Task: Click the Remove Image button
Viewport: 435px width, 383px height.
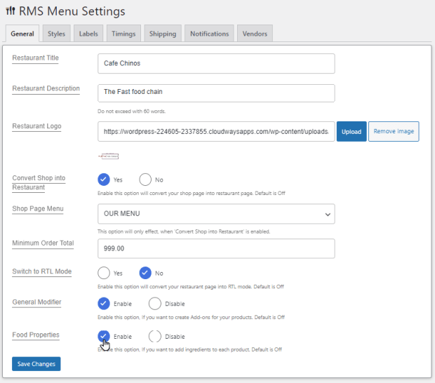Action: click(394, 132)
